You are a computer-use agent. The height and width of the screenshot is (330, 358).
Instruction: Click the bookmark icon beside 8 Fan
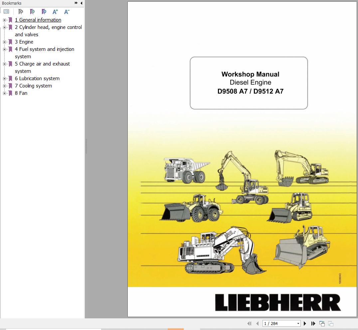[x=10, y=93]
